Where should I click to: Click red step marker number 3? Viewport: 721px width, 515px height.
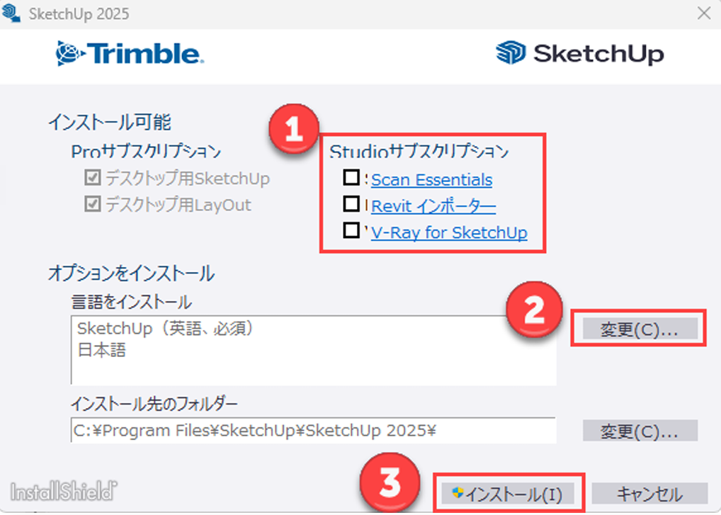(390, 483)
